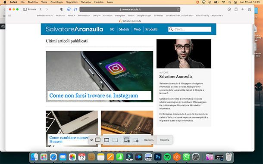This screenshot has width=263, height=164.
Task: Open Photos from the Dock
Action: [x=72, y=157]
